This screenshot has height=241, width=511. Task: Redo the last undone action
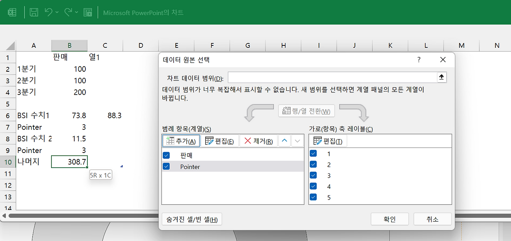[68, 12]
